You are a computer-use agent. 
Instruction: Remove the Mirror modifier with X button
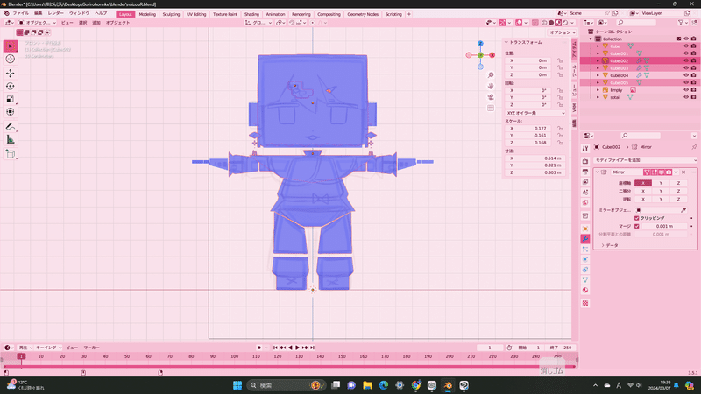[683, 172]
